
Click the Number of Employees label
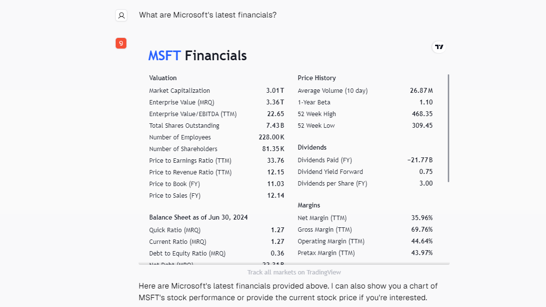point(180,137)
